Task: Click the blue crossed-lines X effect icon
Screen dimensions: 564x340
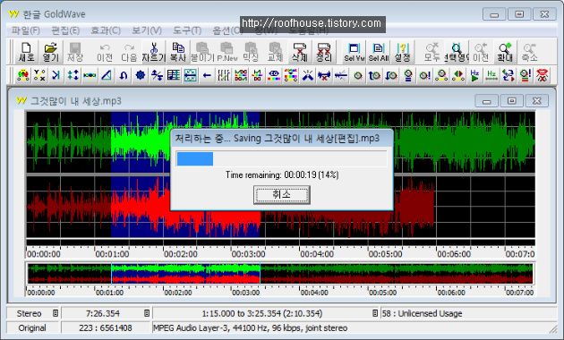Action: coord(308,75)
